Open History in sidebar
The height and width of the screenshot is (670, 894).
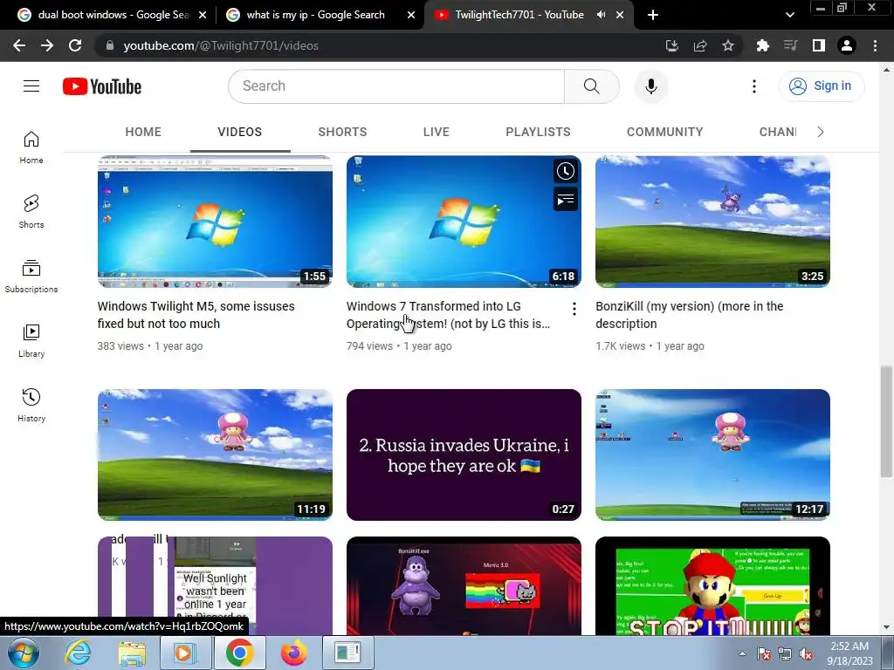(31, 405)
